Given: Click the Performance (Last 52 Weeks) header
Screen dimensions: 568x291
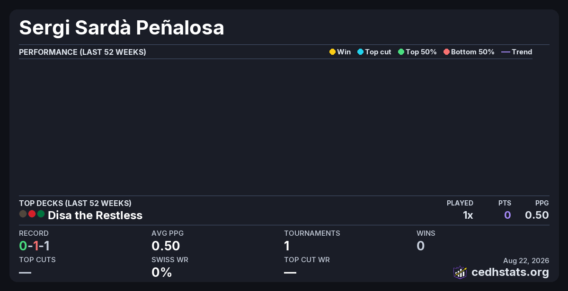Looking at the screenshot, I should coord(82,52).
